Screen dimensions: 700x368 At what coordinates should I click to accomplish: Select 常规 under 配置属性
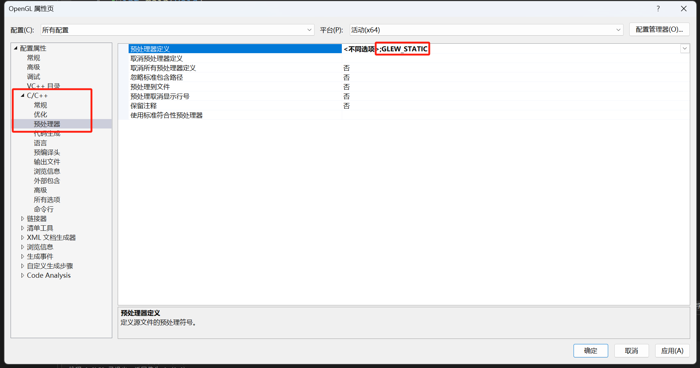click(34, 58)
